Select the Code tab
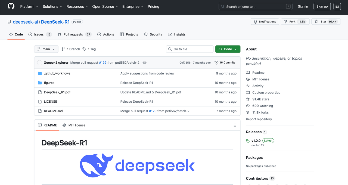The width and height of the screenshot is (348, 185). tap(16, 34)
